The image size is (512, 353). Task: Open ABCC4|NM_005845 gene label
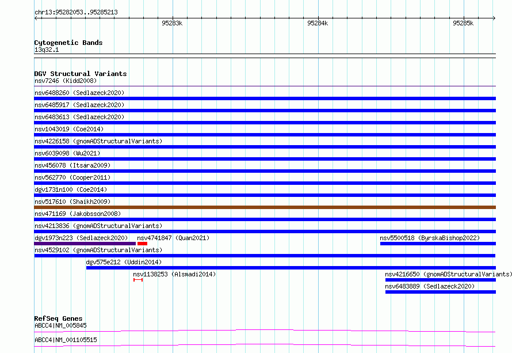(x=60, y=325)
